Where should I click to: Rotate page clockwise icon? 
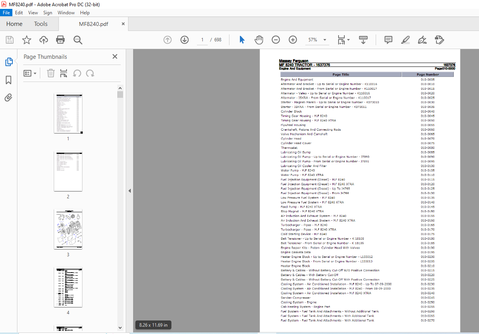pyautogui.click(x=90, y=73)
